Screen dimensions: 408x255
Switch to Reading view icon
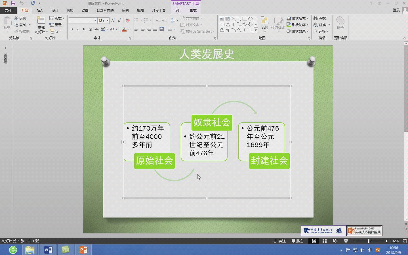335,241
